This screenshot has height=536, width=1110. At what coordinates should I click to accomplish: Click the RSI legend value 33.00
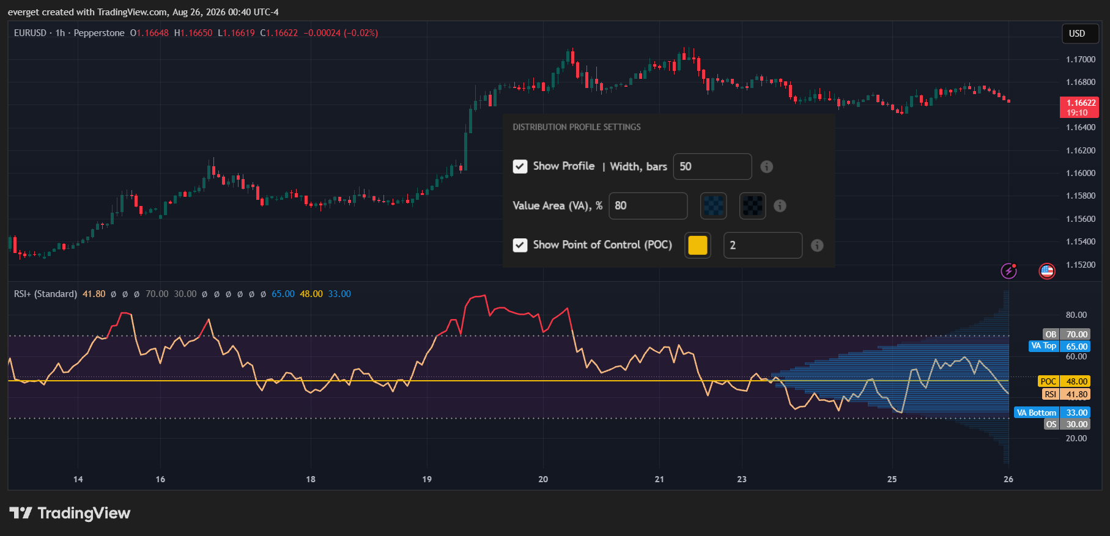pyautogui.click(x=339, y=294)
